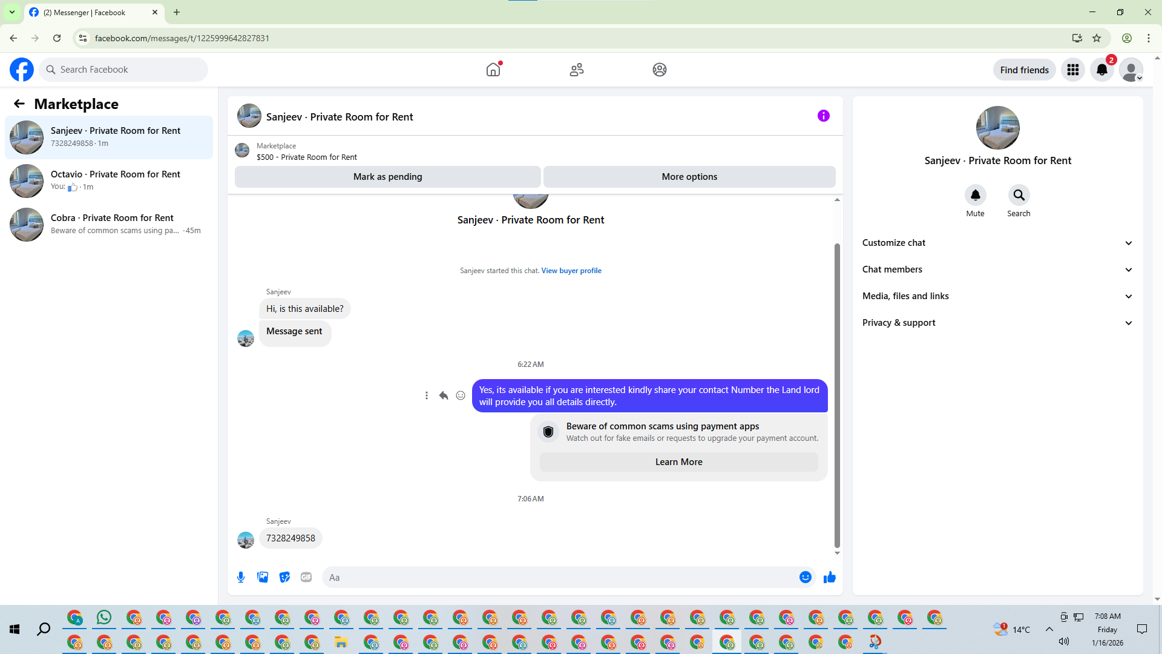Expand the Customize chat section
This screenshot has height=654, width=1162.
997,243
